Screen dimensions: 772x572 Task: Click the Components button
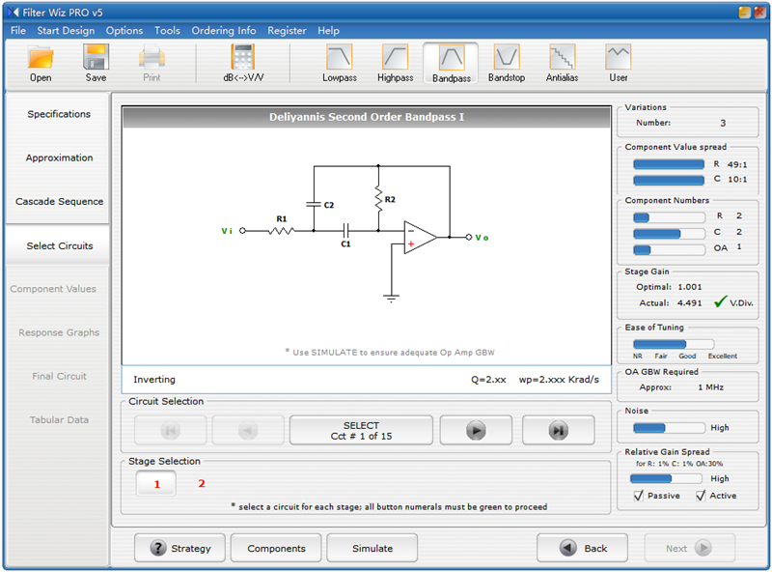276,548
